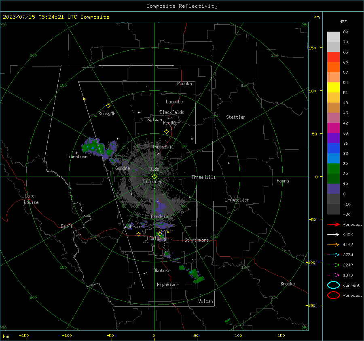Click the radar center diamond at Didsbury
This screenshot has width=364, height=341.
tap(154, 177)
